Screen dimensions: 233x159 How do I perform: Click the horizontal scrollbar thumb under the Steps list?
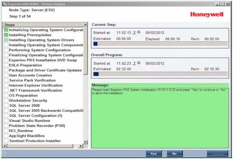coord(40,146)
